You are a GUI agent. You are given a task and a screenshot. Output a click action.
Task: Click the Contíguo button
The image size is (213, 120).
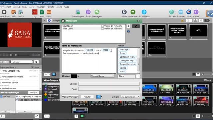coord(34,92)
